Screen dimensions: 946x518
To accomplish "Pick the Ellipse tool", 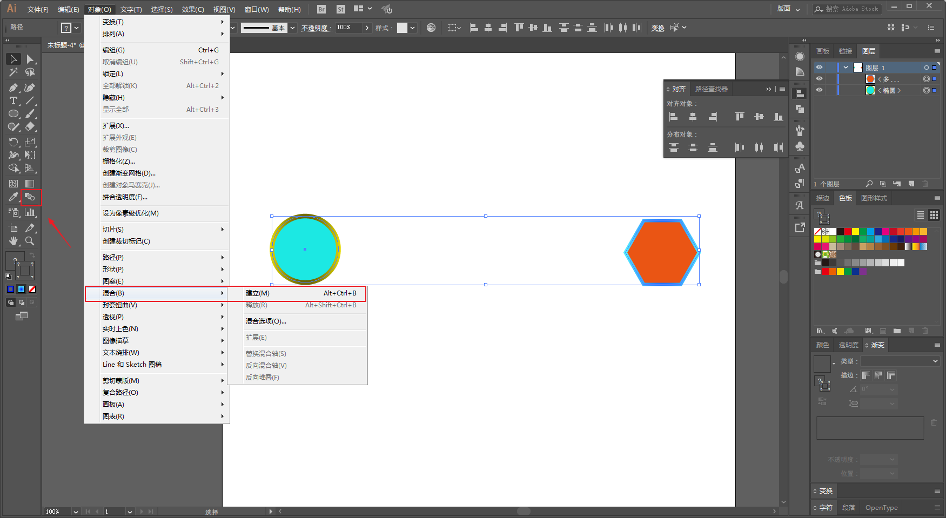I will tap(14, 114).
